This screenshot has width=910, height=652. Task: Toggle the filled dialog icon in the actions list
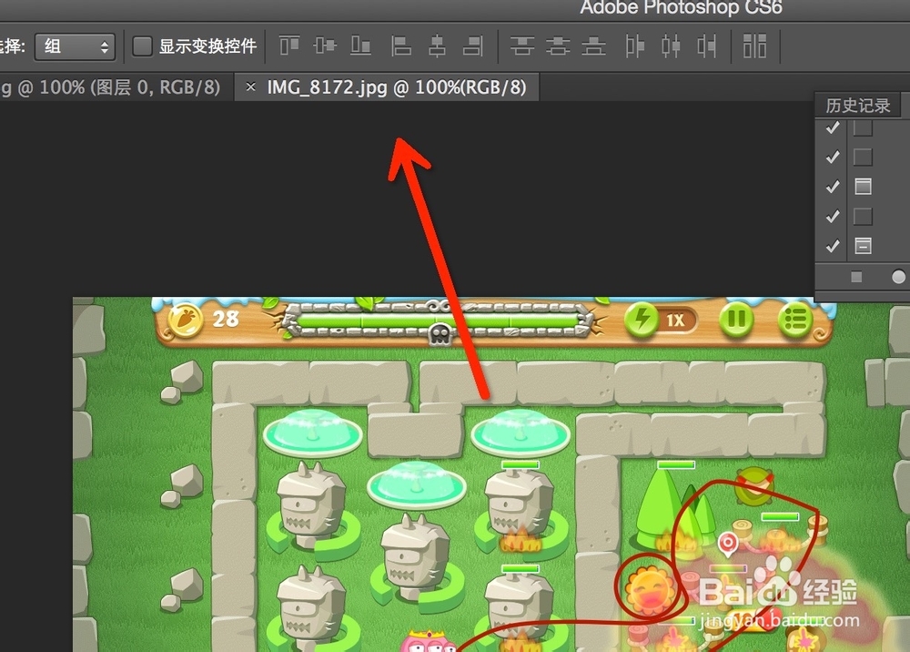[x=863, y=187]
